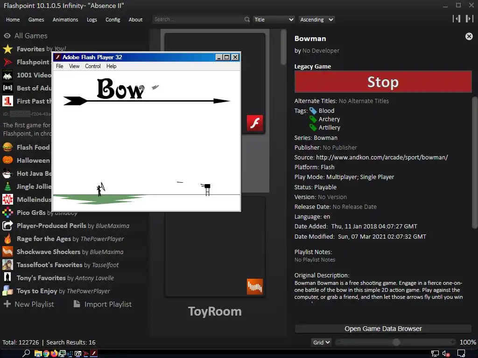Click the muted volume tray icon
The image size is (478, 358).
tap(446, 353)
